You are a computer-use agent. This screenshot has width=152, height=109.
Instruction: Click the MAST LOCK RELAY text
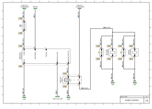61,80
